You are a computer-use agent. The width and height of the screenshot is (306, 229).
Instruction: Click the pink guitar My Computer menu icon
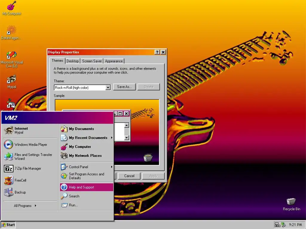click(64, 147)
